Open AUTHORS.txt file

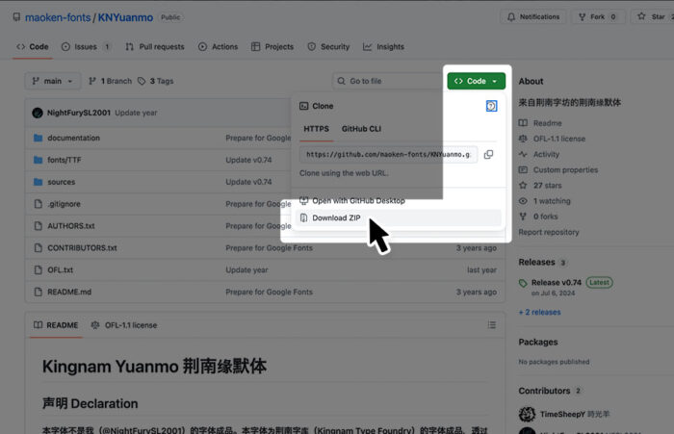pyautogui.click(x=71, y=225)
